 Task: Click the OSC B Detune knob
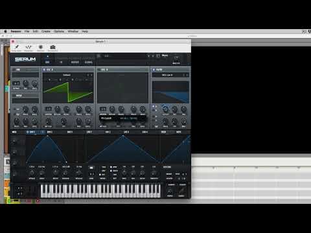112,109
